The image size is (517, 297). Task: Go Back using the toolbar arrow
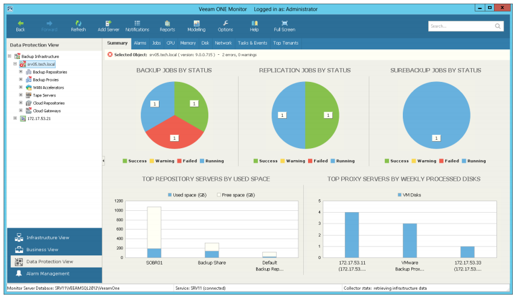(x=21, y=26)
